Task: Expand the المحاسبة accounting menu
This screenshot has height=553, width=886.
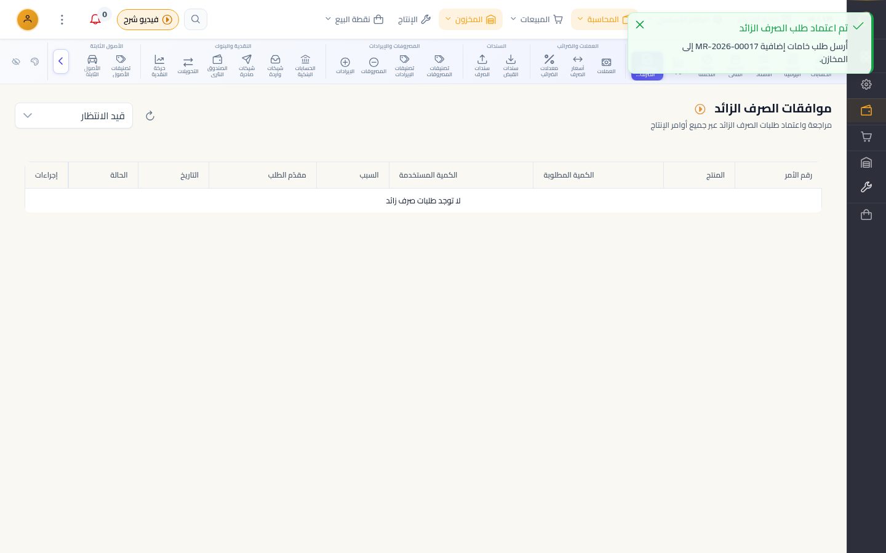Action: 604,20
